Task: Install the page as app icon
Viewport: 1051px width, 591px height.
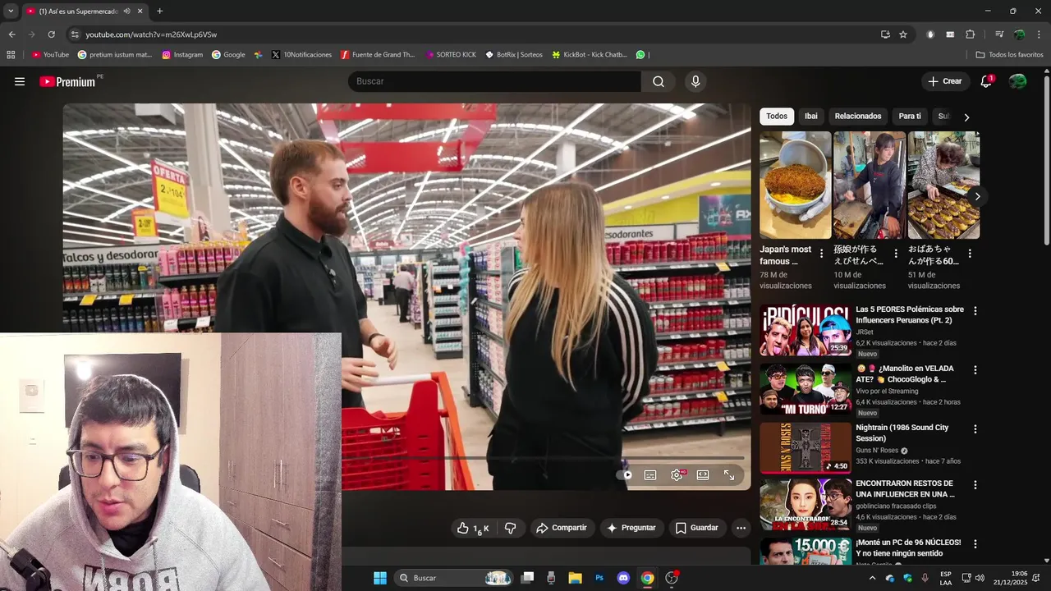Action: (x=885, y=34)
